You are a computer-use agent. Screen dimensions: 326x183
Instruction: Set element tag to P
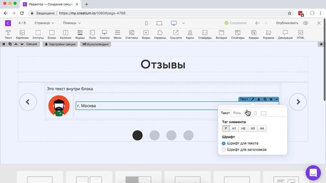226,129
